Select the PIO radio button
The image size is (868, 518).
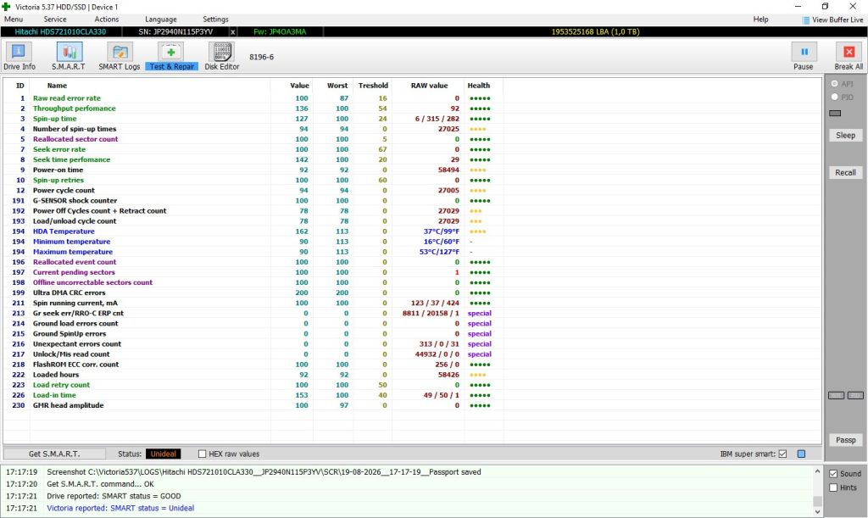click(x=835, y=97)
